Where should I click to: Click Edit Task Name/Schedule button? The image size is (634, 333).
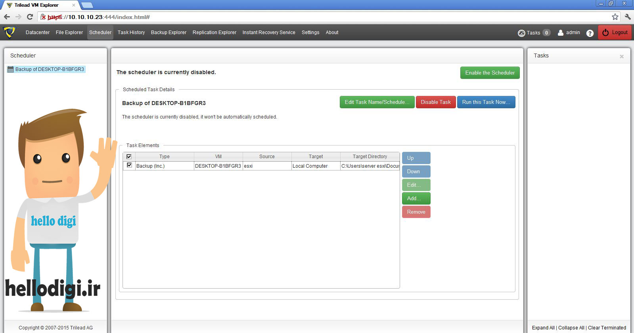[377, 102]
